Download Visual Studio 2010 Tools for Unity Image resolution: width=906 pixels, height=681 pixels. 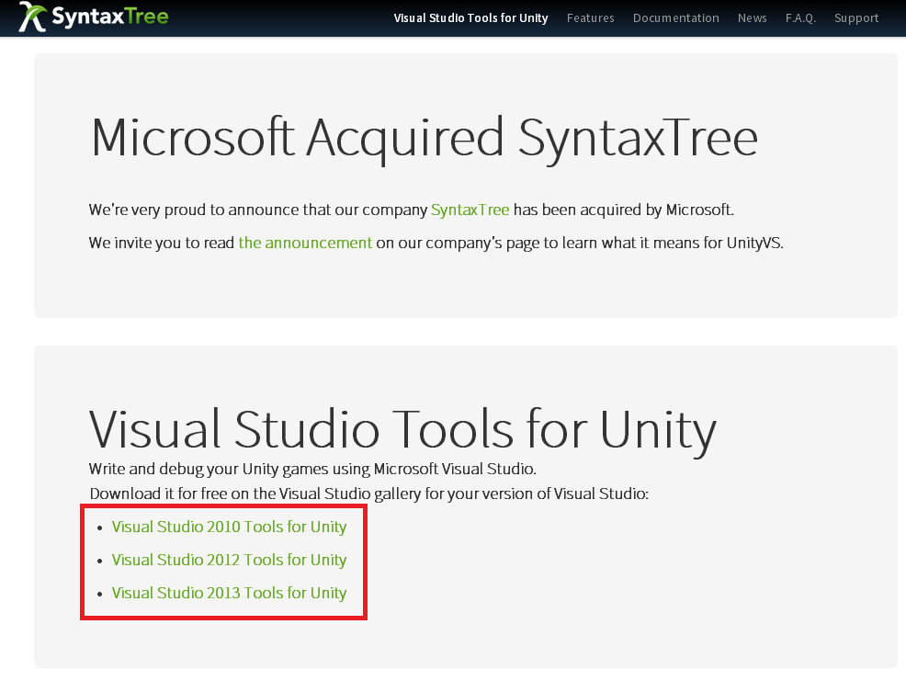(x=229, y=528)
